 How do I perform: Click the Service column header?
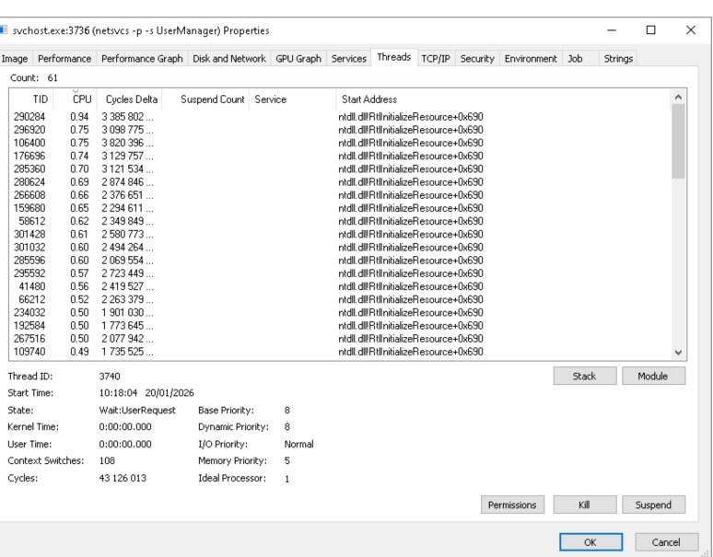[292, 99]
